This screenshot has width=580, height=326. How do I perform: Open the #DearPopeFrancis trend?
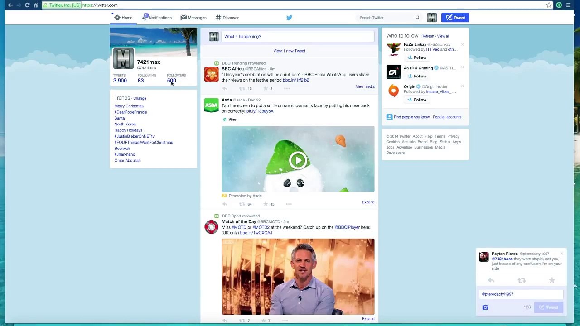[x=130, y=112]
